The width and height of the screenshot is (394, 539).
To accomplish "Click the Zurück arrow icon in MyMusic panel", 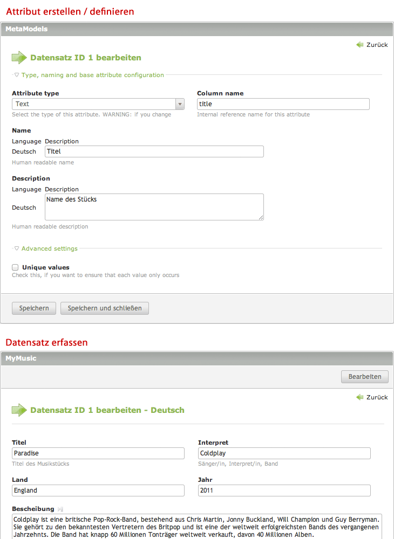I will 360,397.
